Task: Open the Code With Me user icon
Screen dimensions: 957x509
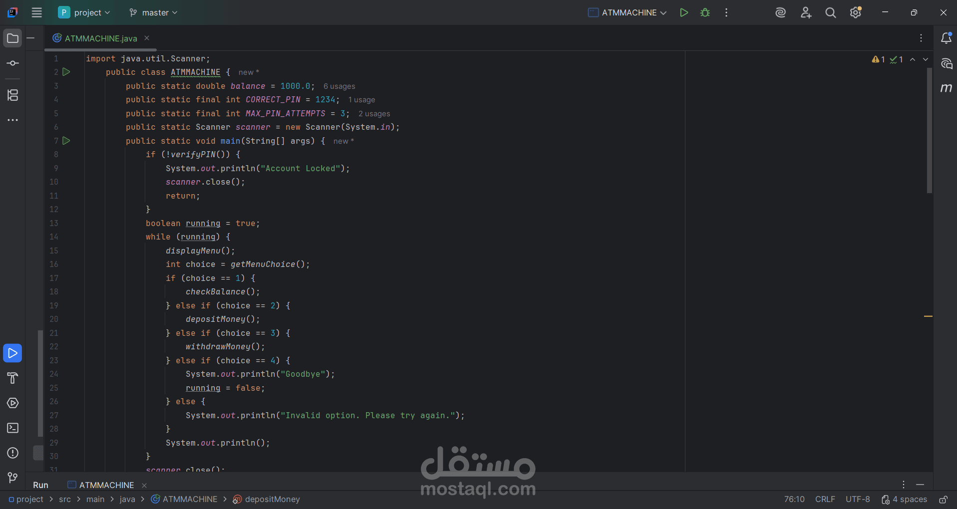Action: pos(806,12)
